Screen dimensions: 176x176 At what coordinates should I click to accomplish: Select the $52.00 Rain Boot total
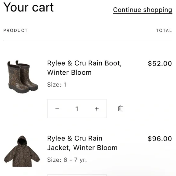pos(160,63)
